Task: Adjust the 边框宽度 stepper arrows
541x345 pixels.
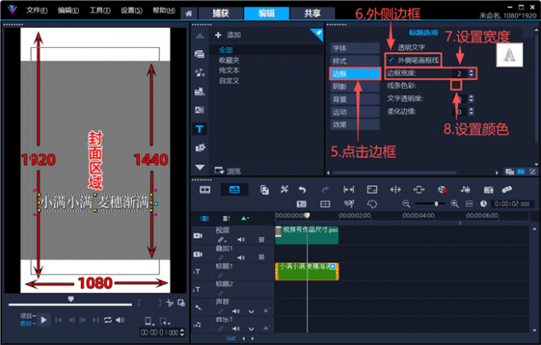Action: (x=471, y=73)
